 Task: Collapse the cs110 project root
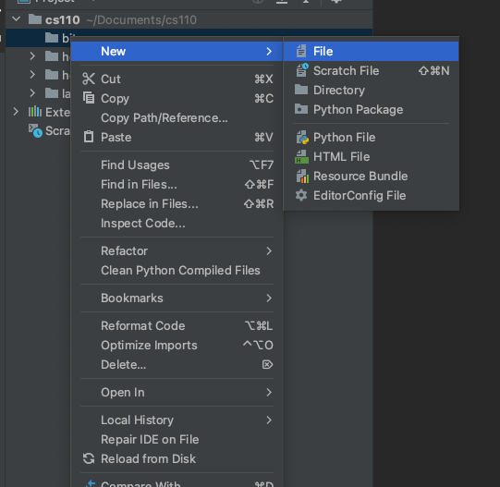pos(16,19)
